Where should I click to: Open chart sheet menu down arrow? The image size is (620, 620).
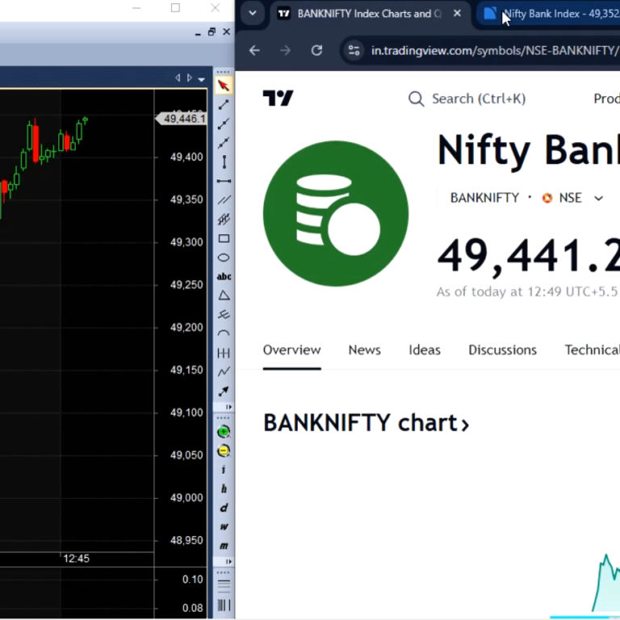click(x=202, y=79)
